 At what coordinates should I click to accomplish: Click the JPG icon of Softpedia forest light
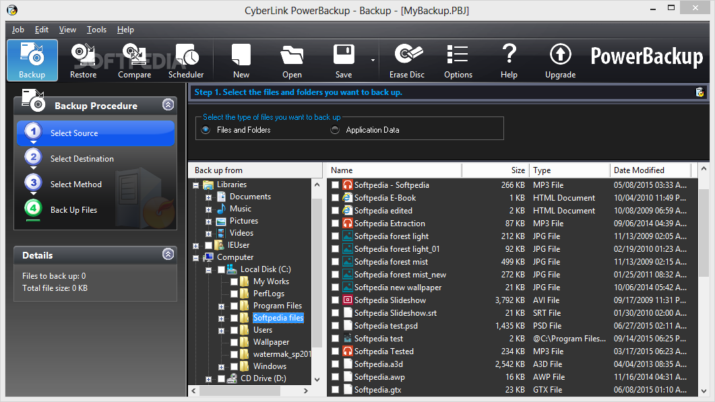[348, 236]
